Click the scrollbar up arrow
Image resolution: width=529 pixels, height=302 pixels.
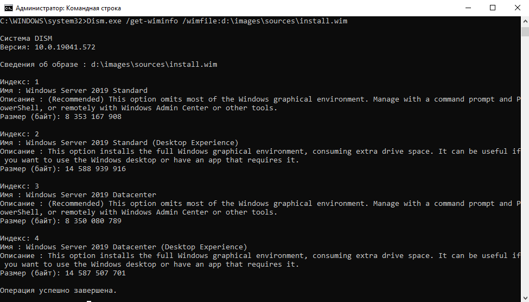coord(525,21)
